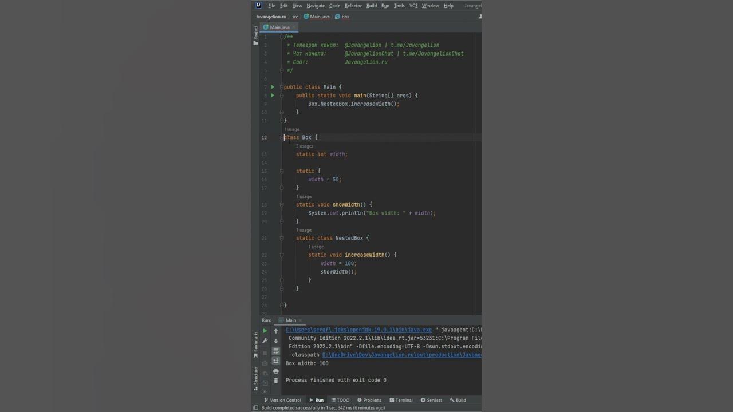Click '1 usage' hint above class Box

tap(291, 129)
